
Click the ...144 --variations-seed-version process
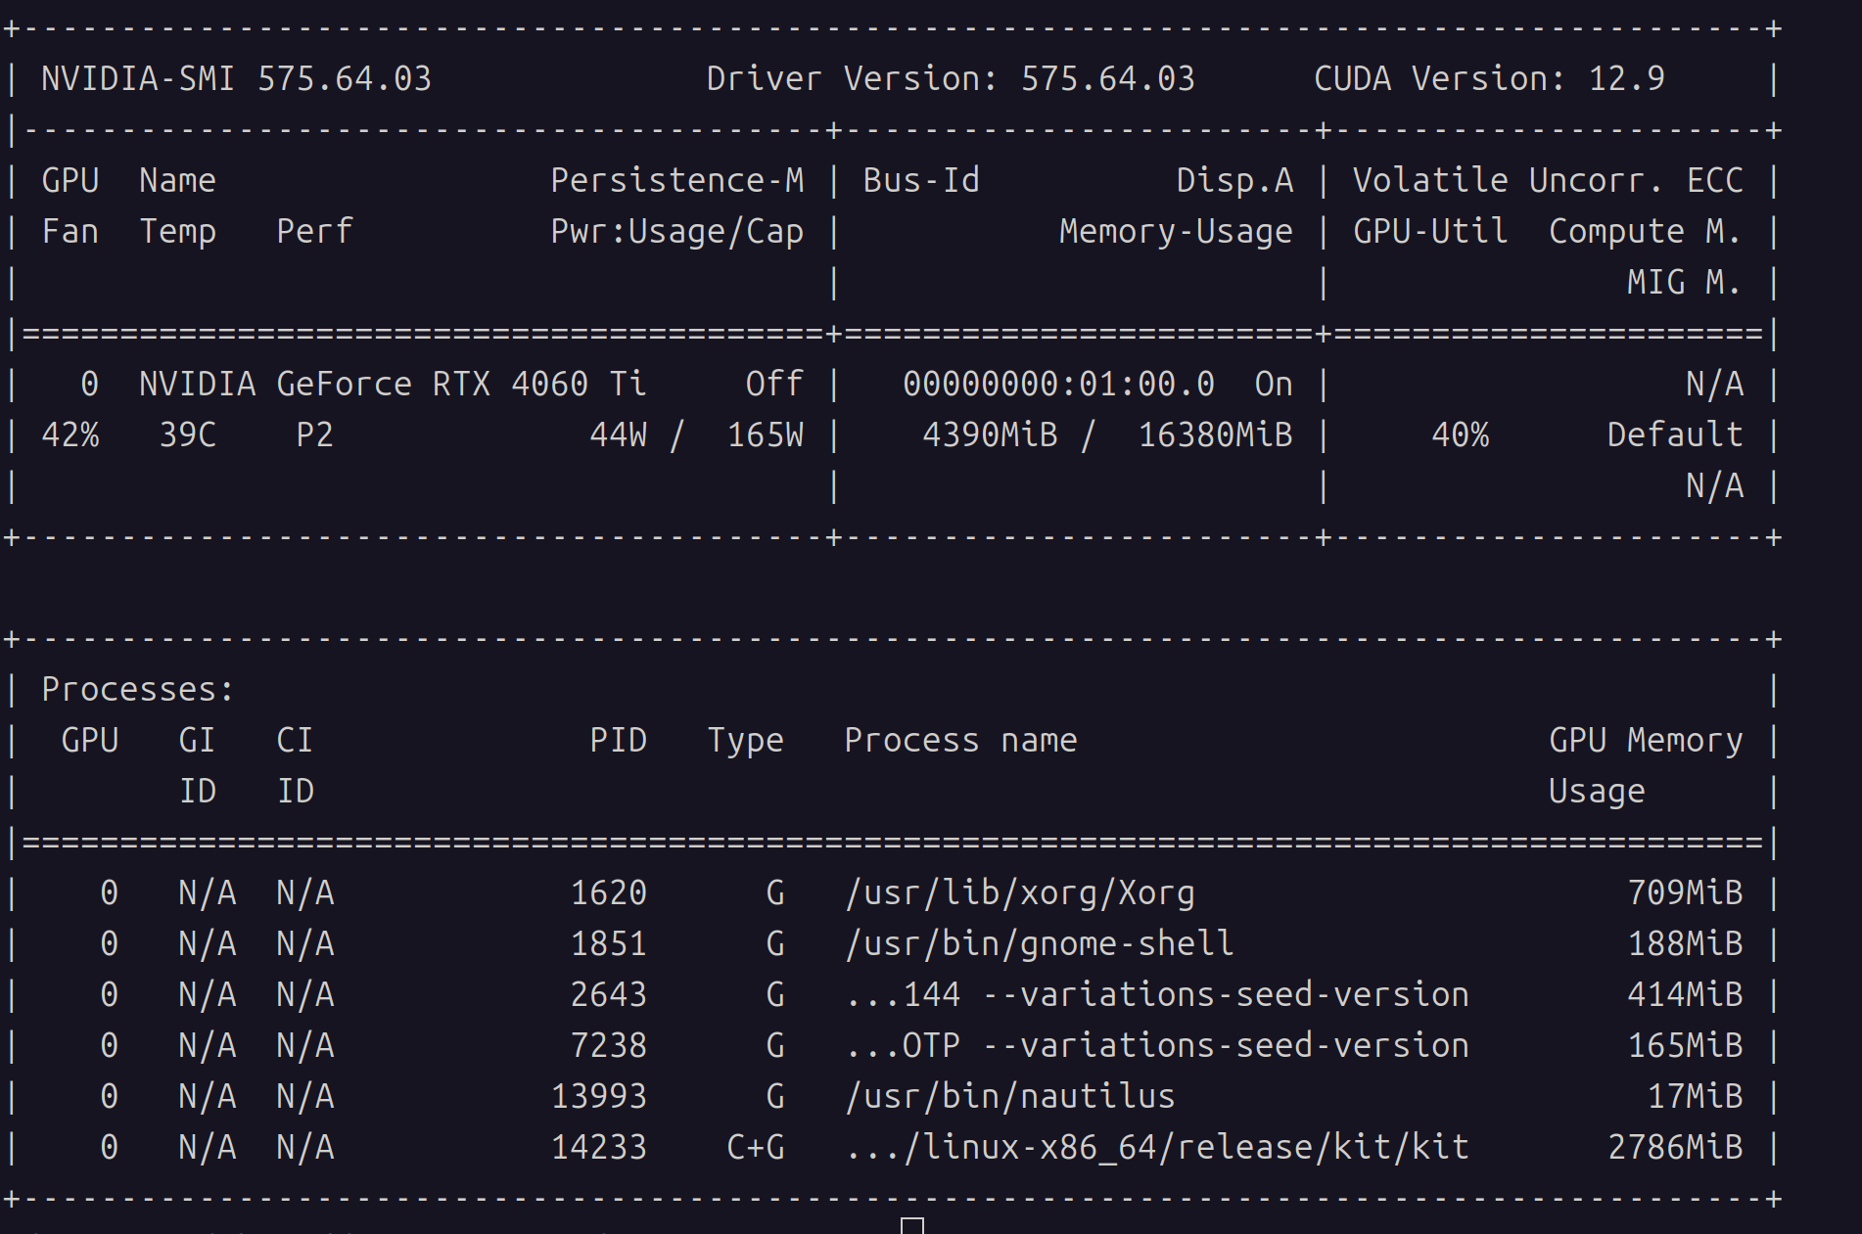click(x=1157, y=994)
